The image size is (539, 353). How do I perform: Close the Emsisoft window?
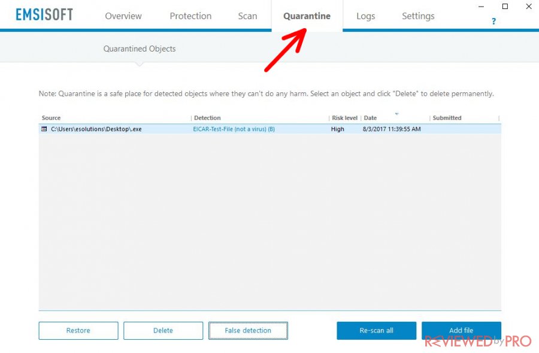529,7
